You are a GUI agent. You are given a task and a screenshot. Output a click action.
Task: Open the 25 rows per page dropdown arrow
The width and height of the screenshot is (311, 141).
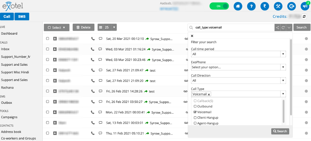[x=114, y=27]
